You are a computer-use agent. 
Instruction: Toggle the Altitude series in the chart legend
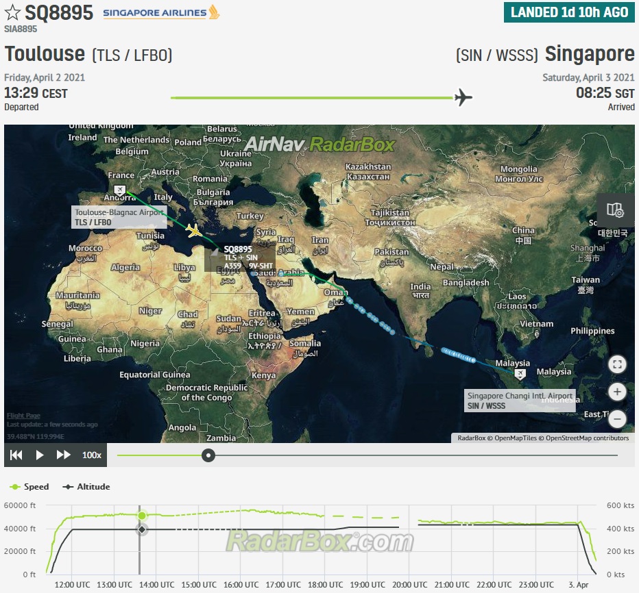(x=86, y=487)
